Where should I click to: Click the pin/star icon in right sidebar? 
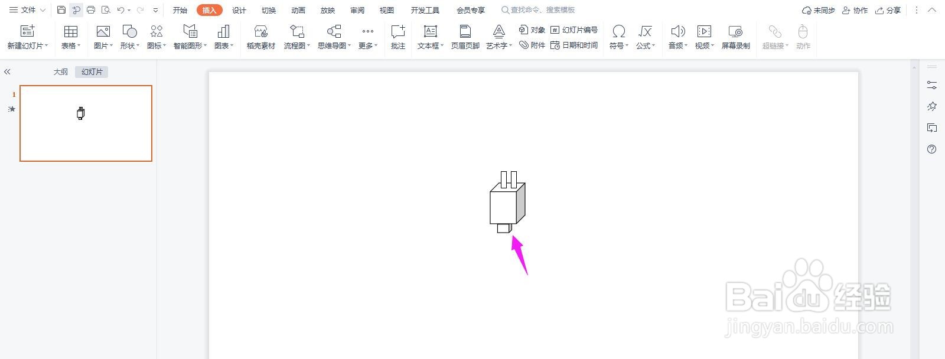coord(932,107)
